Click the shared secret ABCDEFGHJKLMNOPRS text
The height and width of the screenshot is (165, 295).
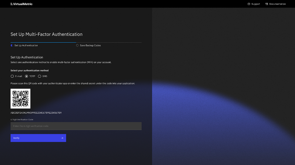[36, 113]
